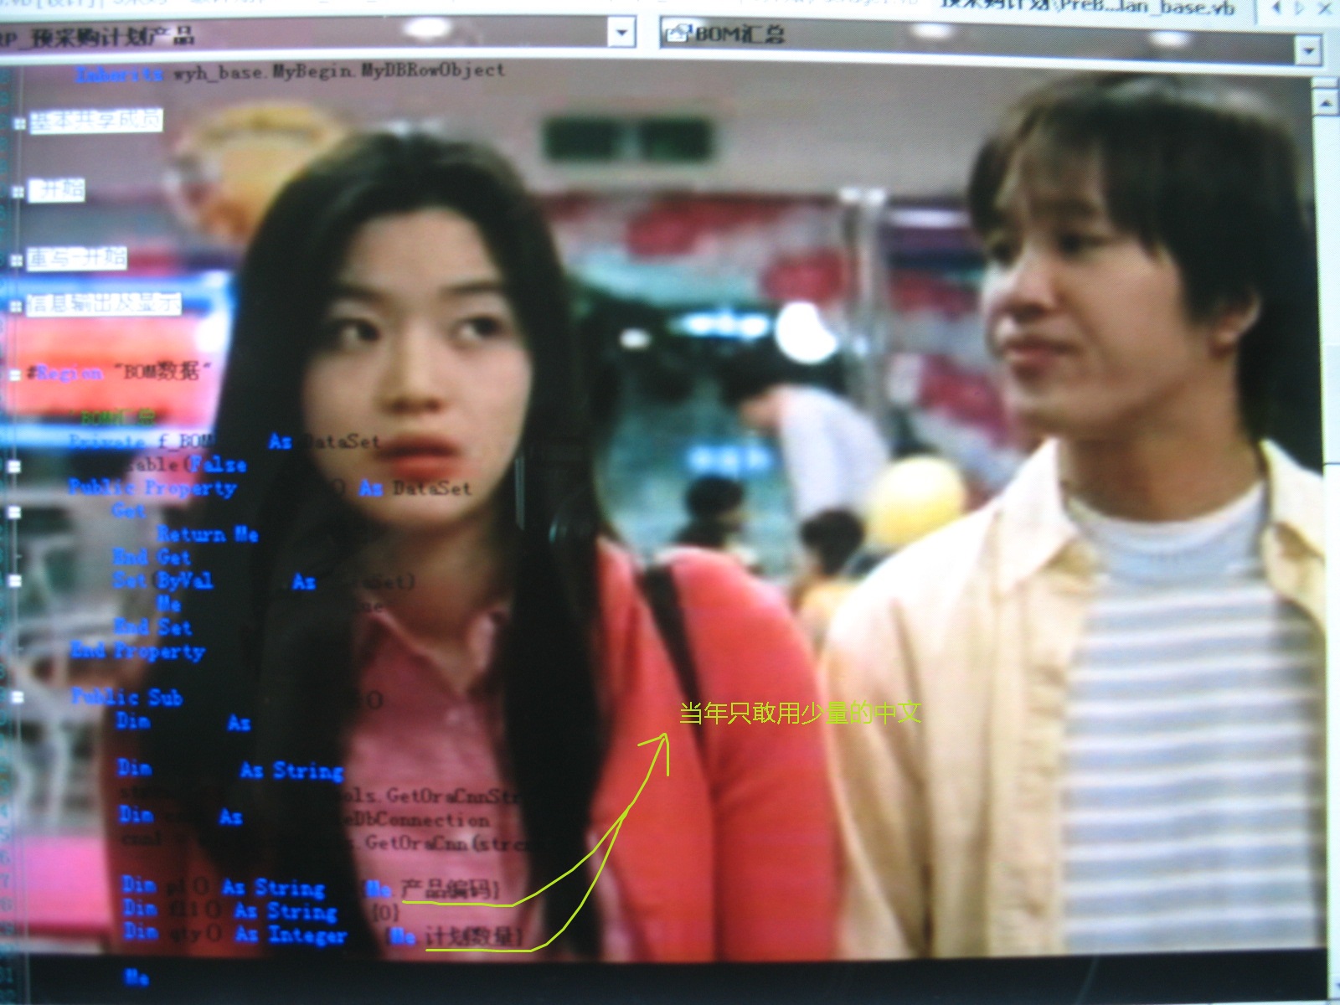Open the method dropdown arrow beside BOM汇总
Viewport: 1340px width, 1005px height.
click(x=1307, y=50)
